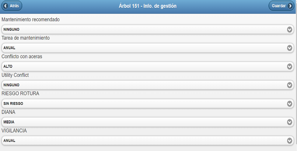
Task: Click arrow icon on Conflicto con aceras field
Action: (x=289, y=67)
